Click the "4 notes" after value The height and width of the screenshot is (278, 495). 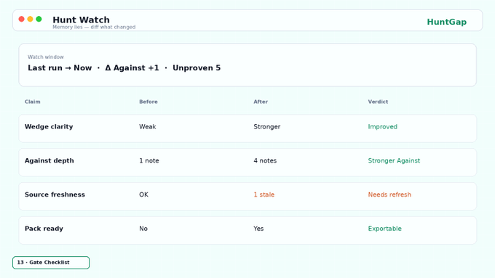pos(265,160)
